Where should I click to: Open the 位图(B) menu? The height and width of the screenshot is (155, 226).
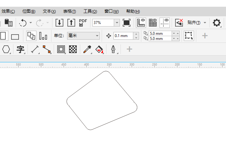tap(29, 11)
